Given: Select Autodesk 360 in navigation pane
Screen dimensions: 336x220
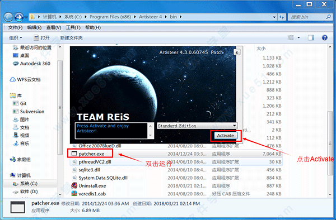Looking at the screenshot, I should [x=31, y=64].
